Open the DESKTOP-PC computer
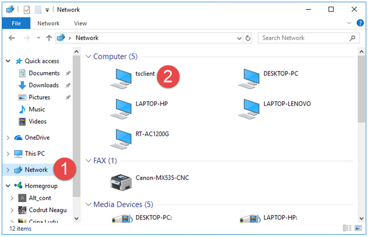 [x=249, y=79]
